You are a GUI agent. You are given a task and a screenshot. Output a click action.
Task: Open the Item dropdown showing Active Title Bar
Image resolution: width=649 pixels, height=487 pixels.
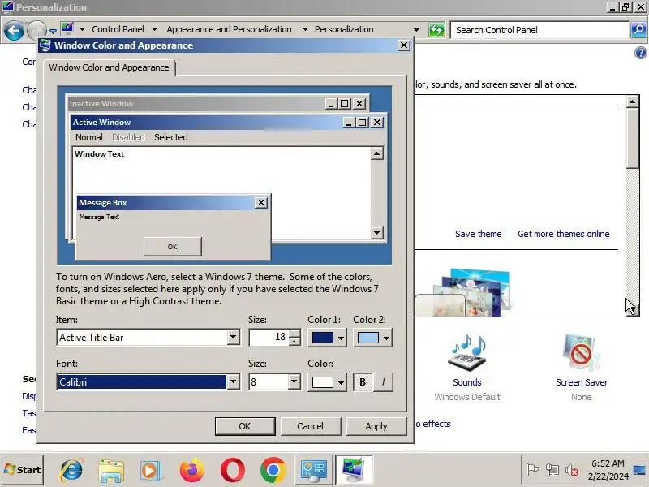pos(148,338)
